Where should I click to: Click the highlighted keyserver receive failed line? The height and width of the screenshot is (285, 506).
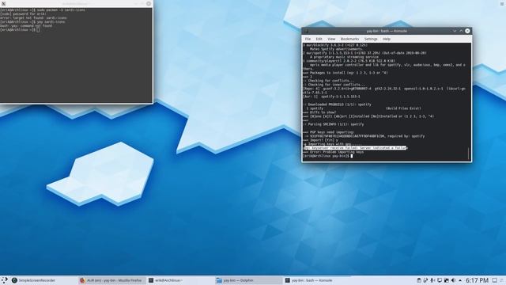coord(355,148)
